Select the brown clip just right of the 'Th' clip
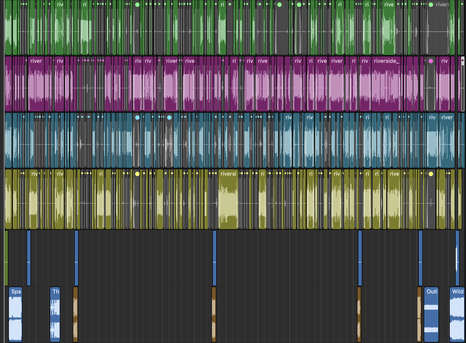The width and height of the screenshot is (466, 343). coord(75,314)
